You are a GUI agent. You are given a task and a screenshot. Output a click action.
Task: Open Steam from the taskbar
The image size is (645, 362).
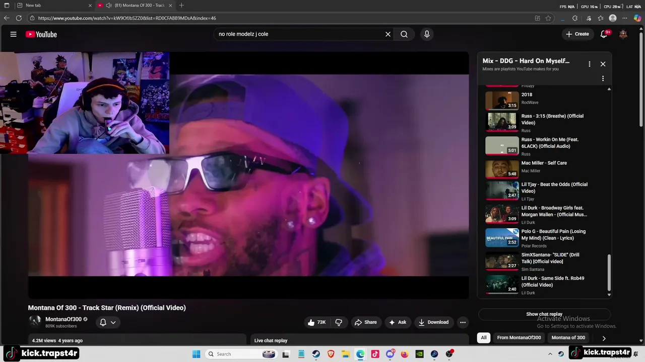click(316, 354)
